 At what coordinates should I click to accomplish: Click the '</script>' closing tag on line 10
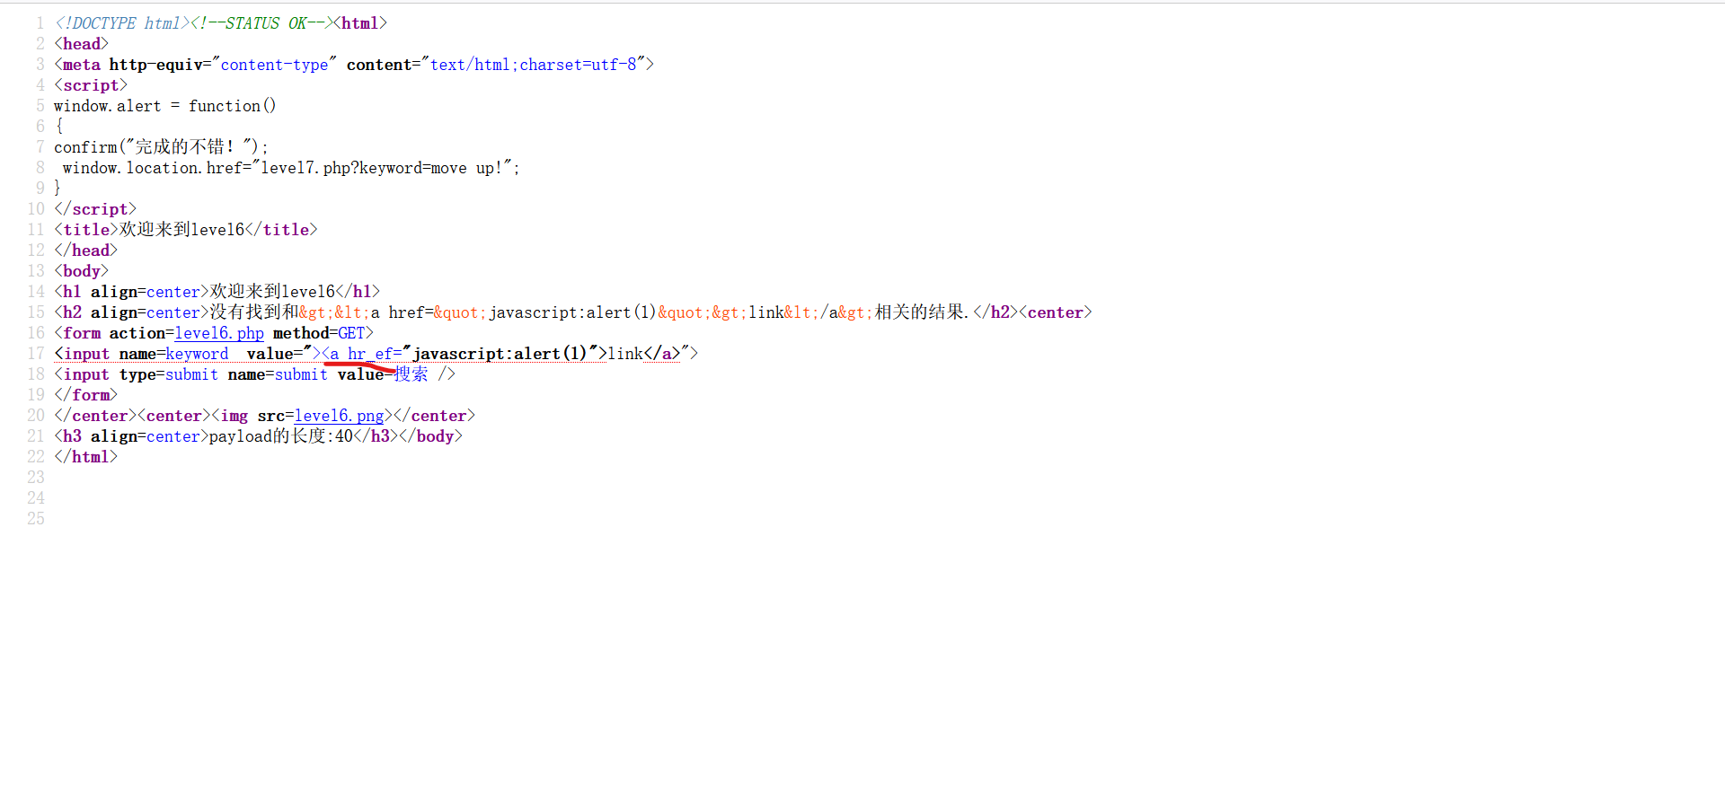tap(95, 209)
